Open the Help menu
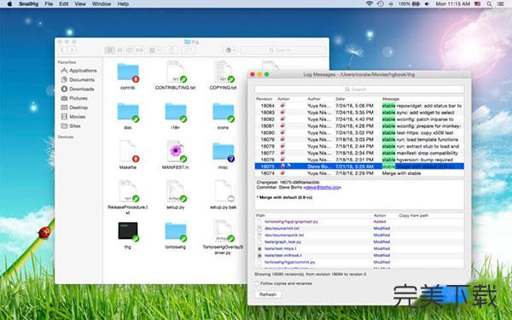Image resolution: width=512 pixels, height=320 pixels. 123,4
